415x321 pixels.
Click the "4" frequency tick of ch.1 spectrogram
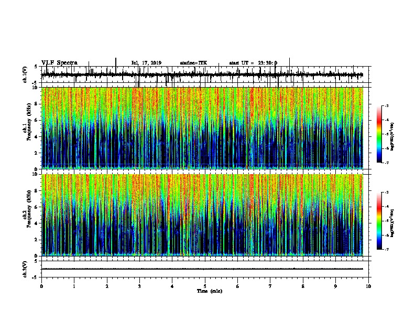pyautogui.click(x=37, y=137)
